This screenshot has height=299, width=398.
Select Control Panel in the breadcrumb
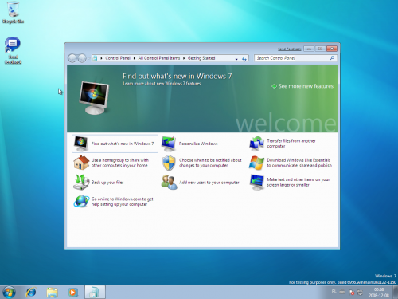pos(118,58)
